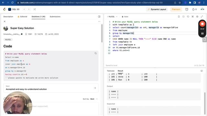
Task: Stop the screen recording red button
Action: click(x=202, y=24)
